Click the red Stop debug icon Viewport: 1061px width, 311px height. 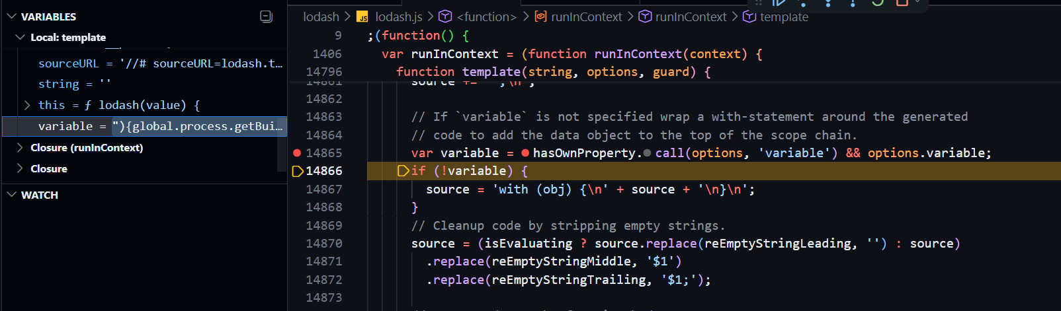902,3
